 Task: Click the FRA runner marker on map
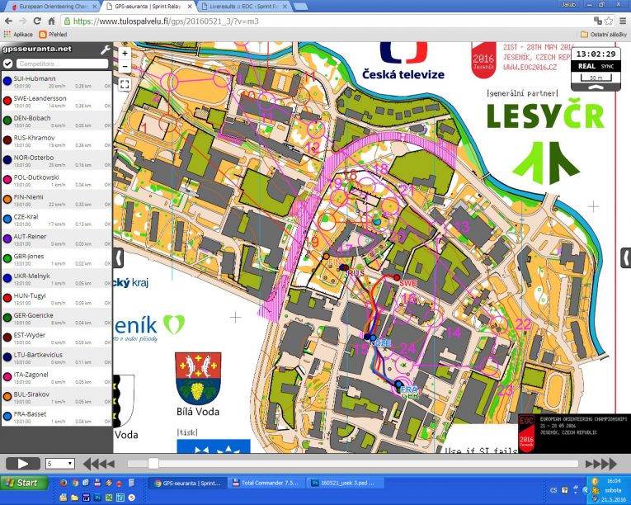(398, 385)
